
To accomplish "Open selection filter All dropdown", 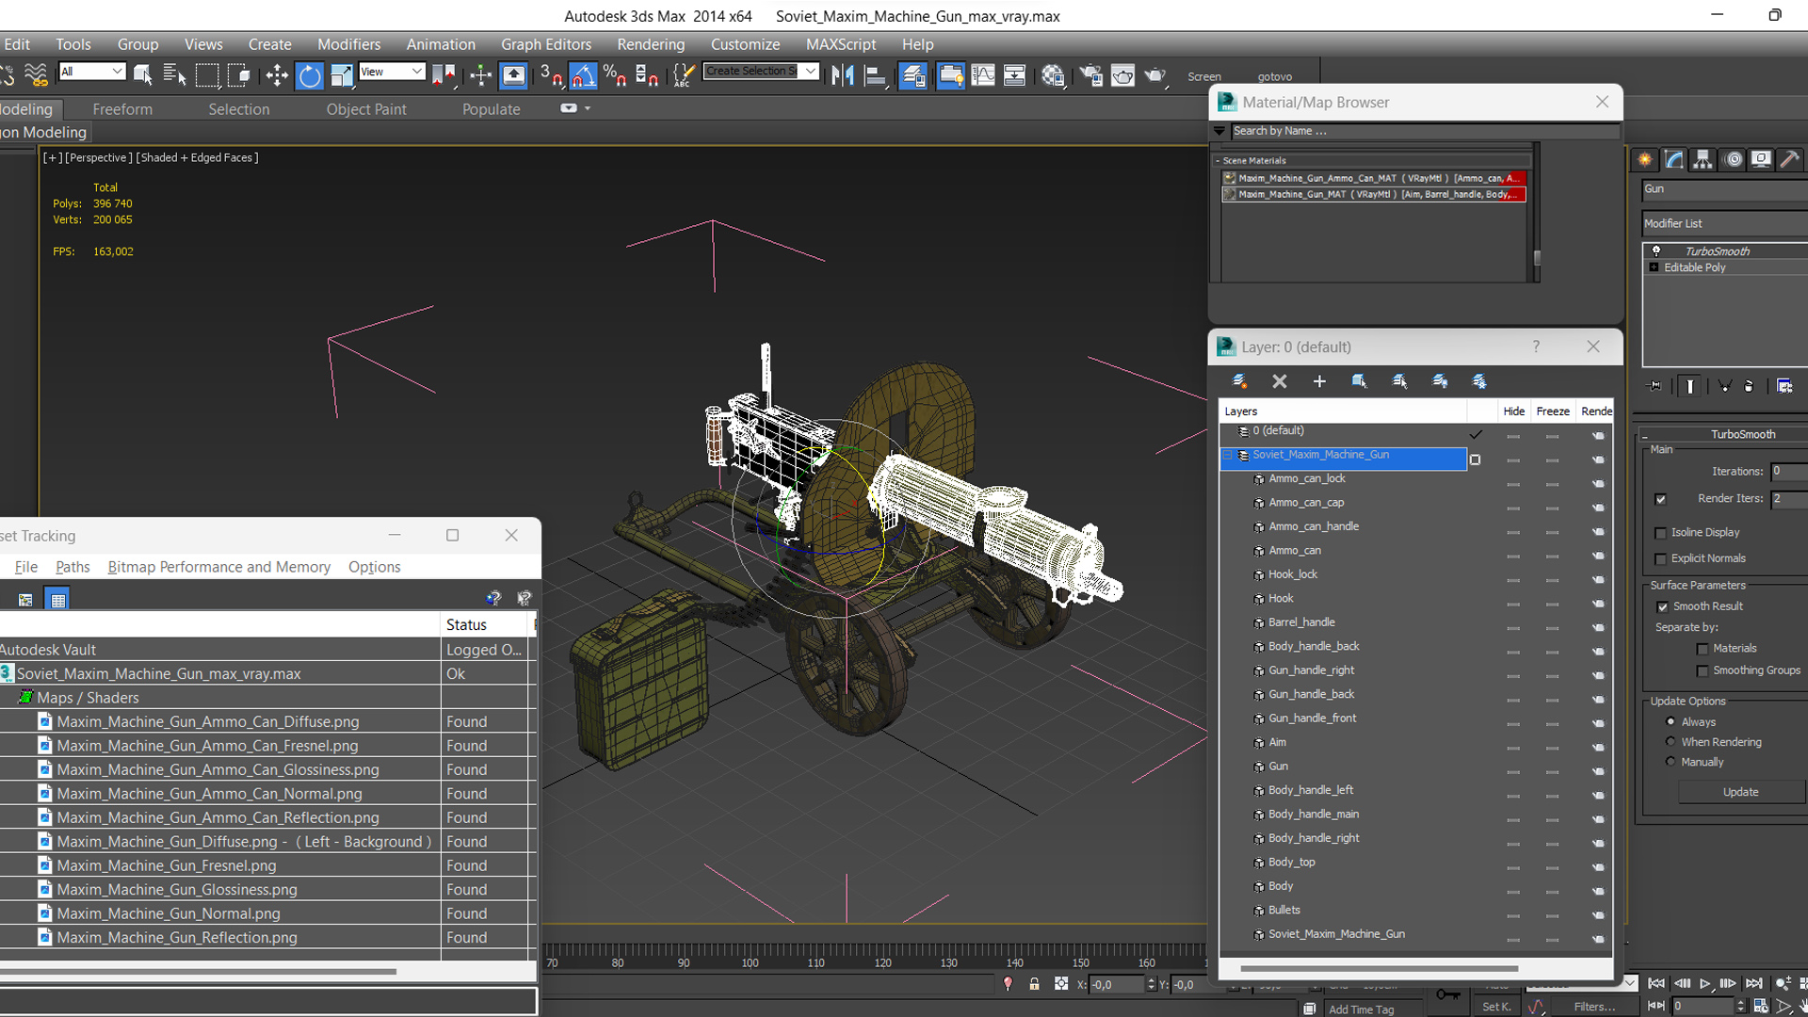I will coord(91,72).
